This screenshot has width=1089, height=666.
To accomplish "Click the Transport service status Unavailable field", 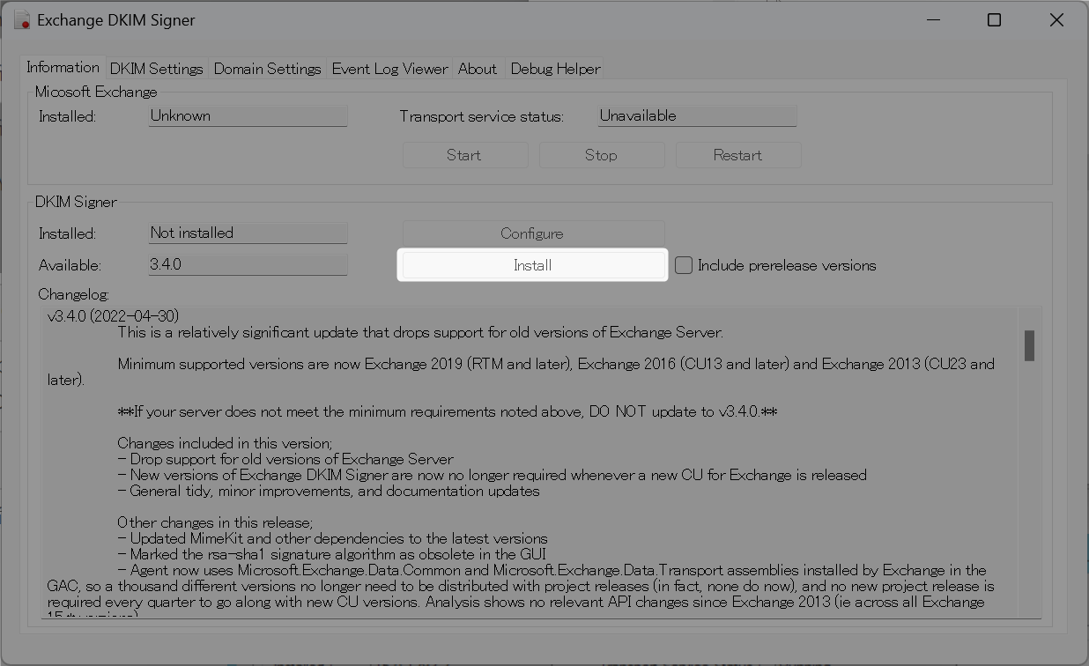I will tap(697, 115).
